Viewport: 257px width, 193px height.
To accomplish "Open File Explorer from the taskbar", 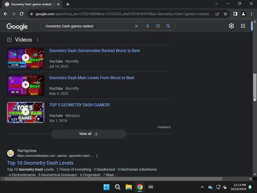I will click(129, 187).
